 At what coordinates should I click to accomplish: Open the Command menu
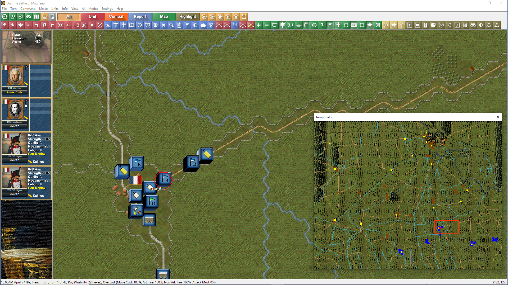pos(28,9)
